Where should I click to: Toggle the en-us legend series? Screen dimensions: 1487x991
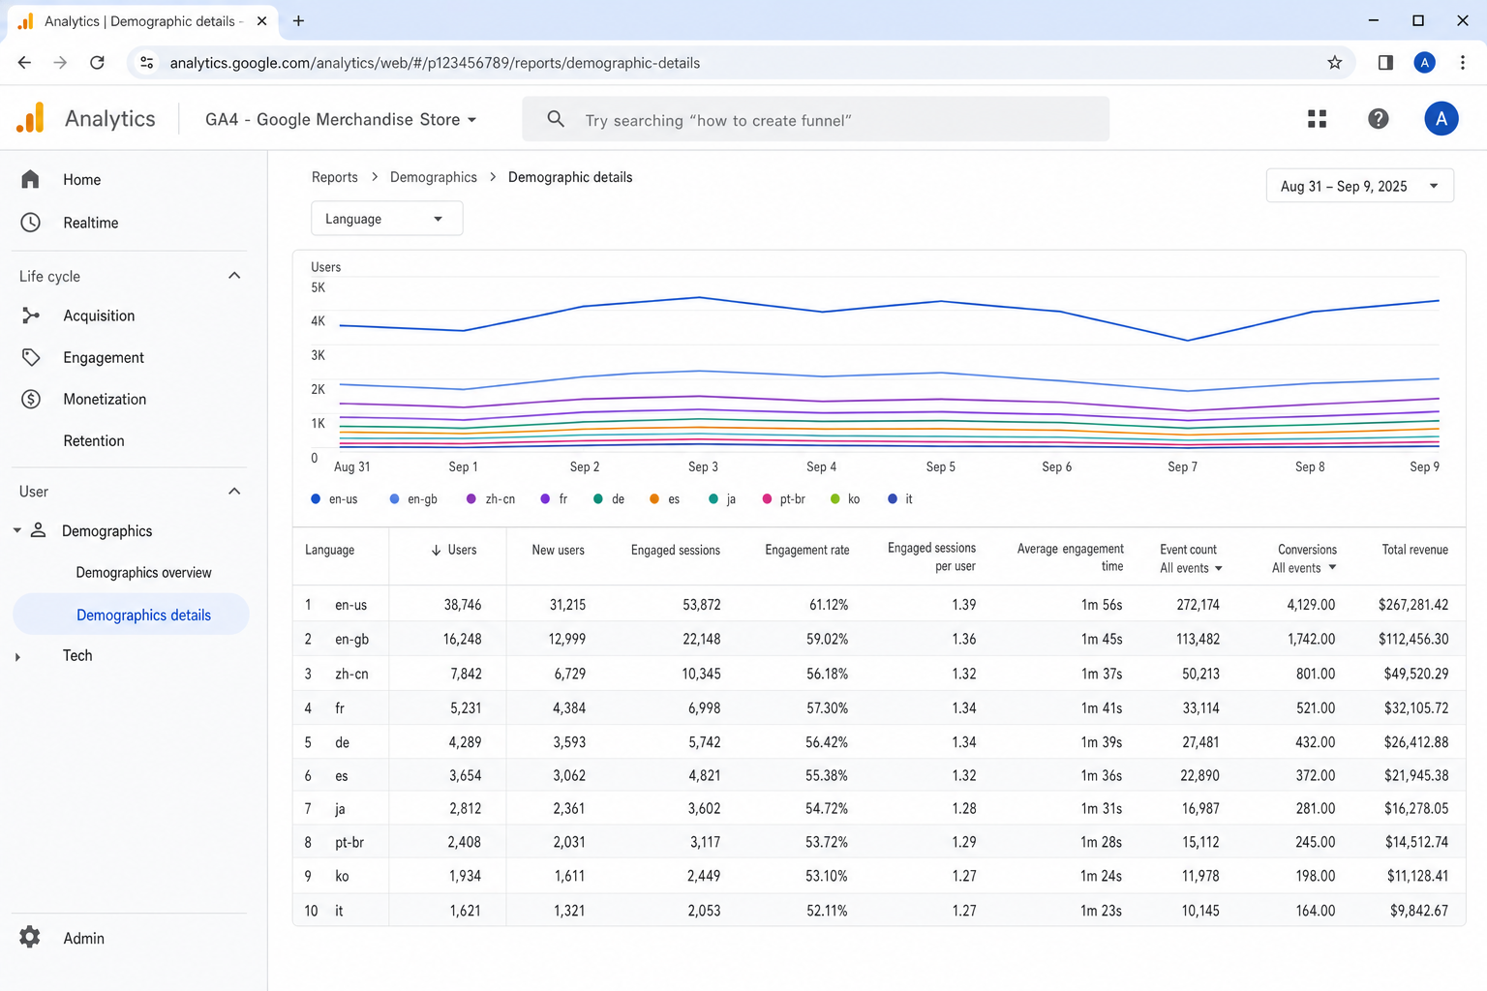coord(334,499)
